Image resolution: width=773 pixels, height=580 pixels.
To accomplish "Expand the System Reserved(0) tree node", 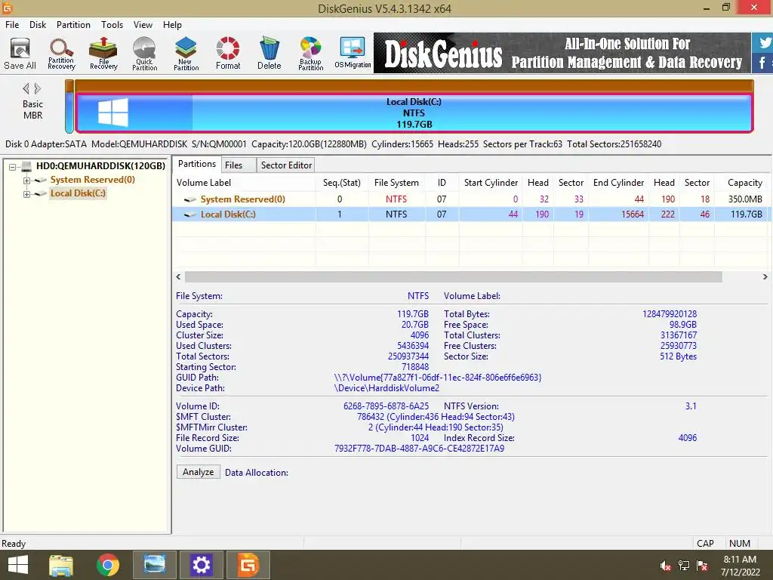I will click(x=26, y=180).
